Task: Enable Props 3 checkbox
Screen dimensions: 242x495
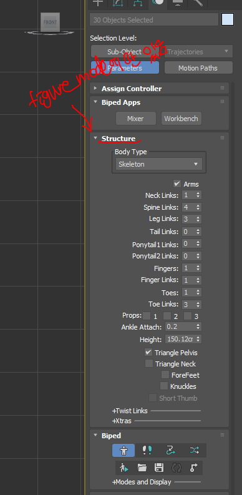Action: (x=188, y=316)
